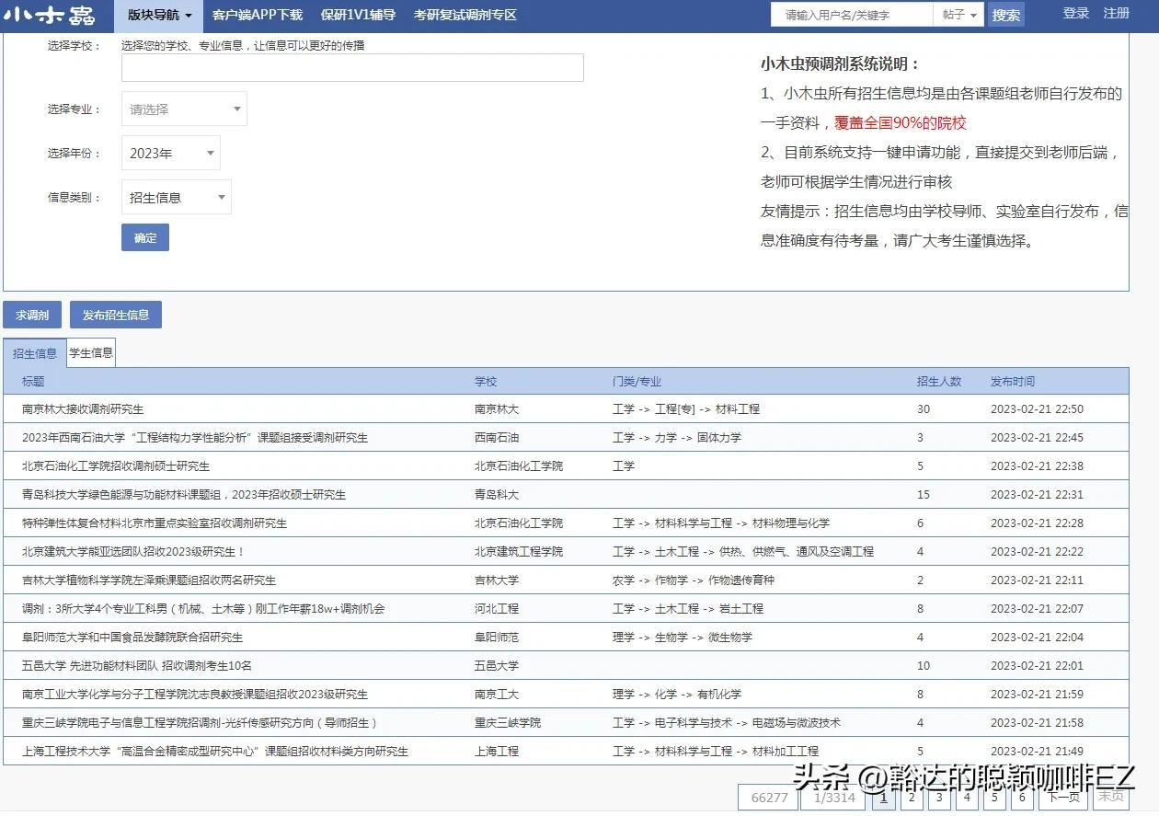Expand the 信息类别 招生信息 dropdown
This screenshot has height=816, width=1159.
click(x=177, y=197)
